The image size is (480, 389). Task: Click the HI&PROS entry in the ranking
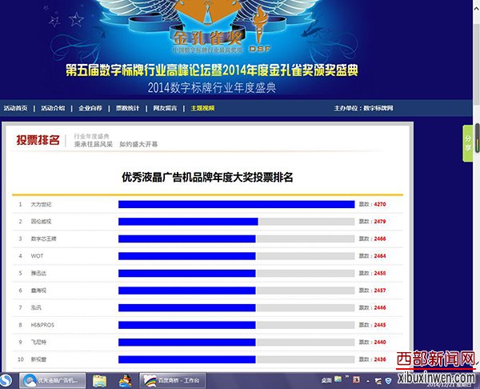click(x=40, y=324)
